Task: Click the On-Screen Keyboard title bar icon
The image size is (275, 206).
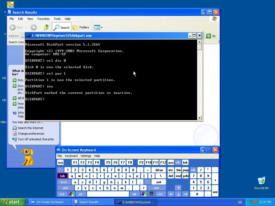Action: point(59,150)
